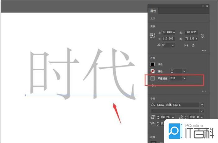Collapse the panel with double arrows

[202, 6]
